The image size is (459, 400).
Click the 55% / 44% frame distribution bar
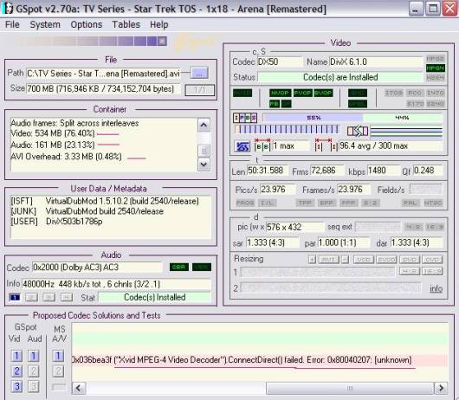(352, 118)
